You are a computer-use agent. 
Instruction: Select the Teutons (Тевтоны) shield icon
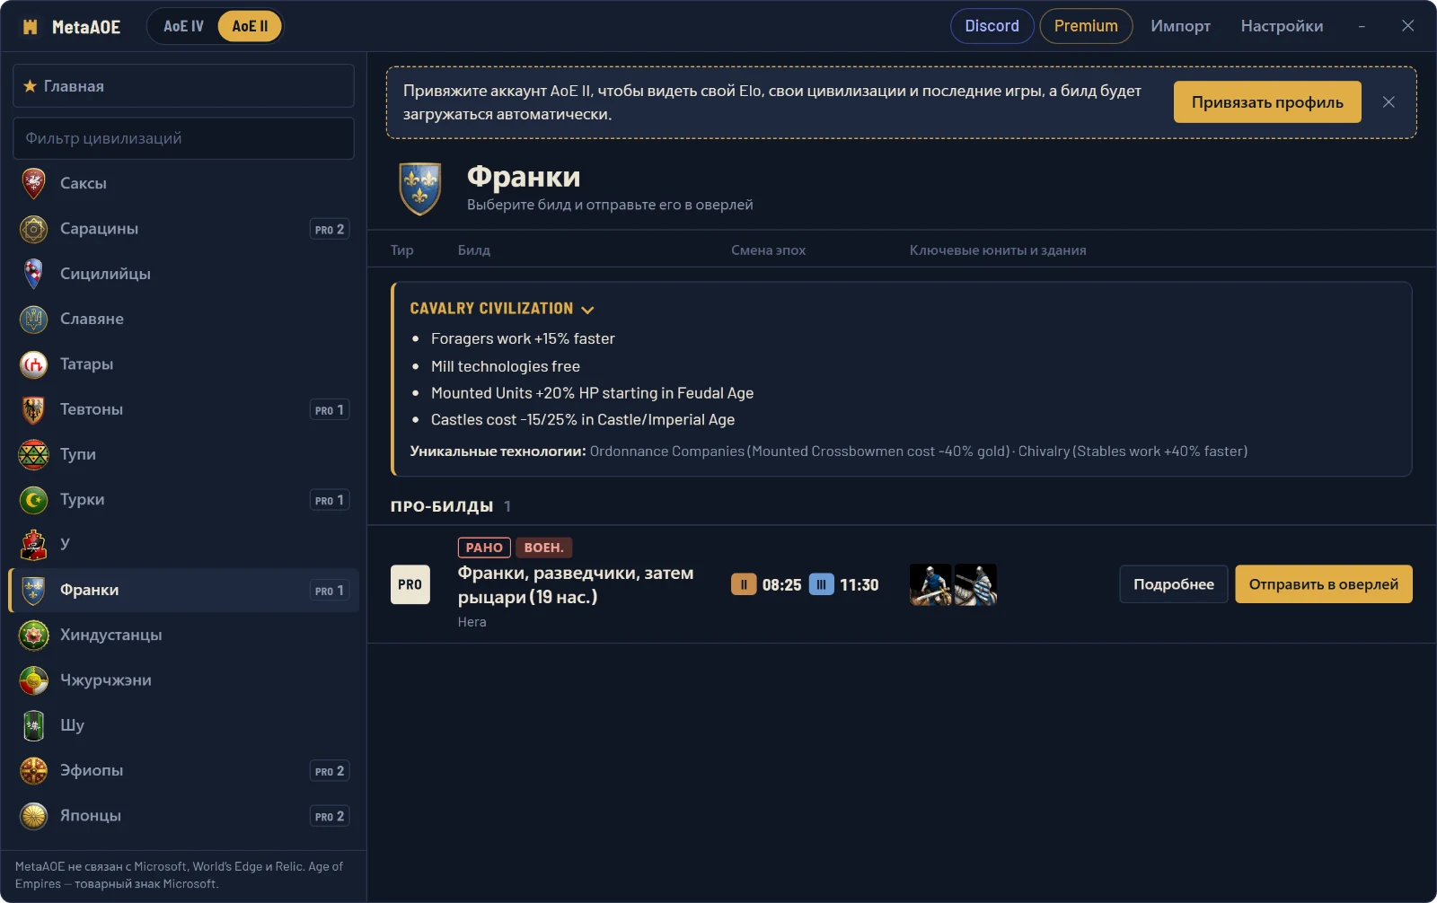[x=34, y=409]
